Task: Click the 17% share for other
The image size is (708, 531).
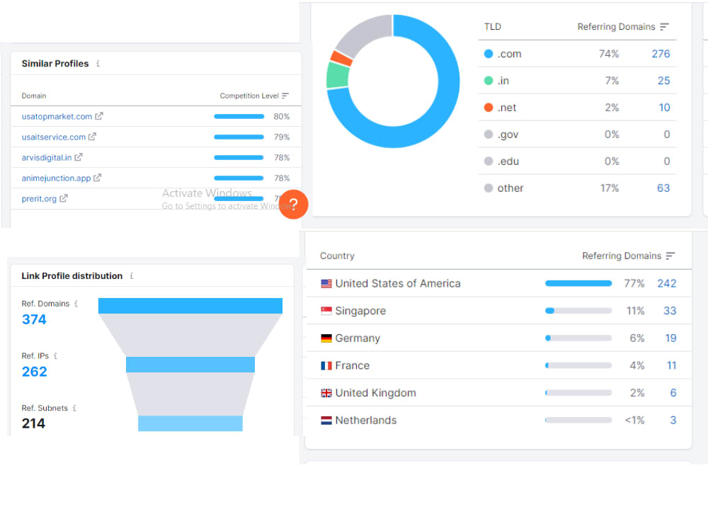Action: tap(609, 188)
